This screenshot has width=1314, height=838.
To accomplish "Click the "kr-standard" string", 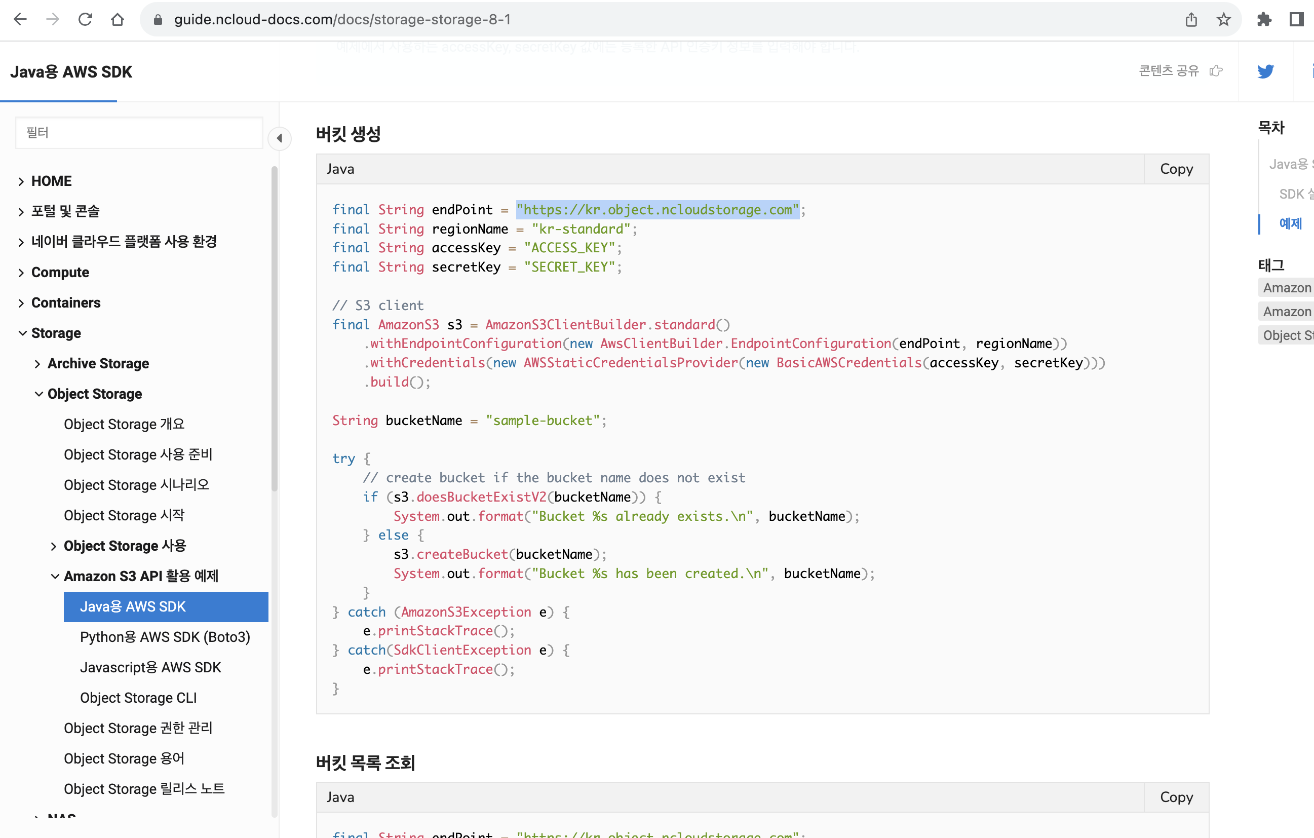I will [581, 228].
